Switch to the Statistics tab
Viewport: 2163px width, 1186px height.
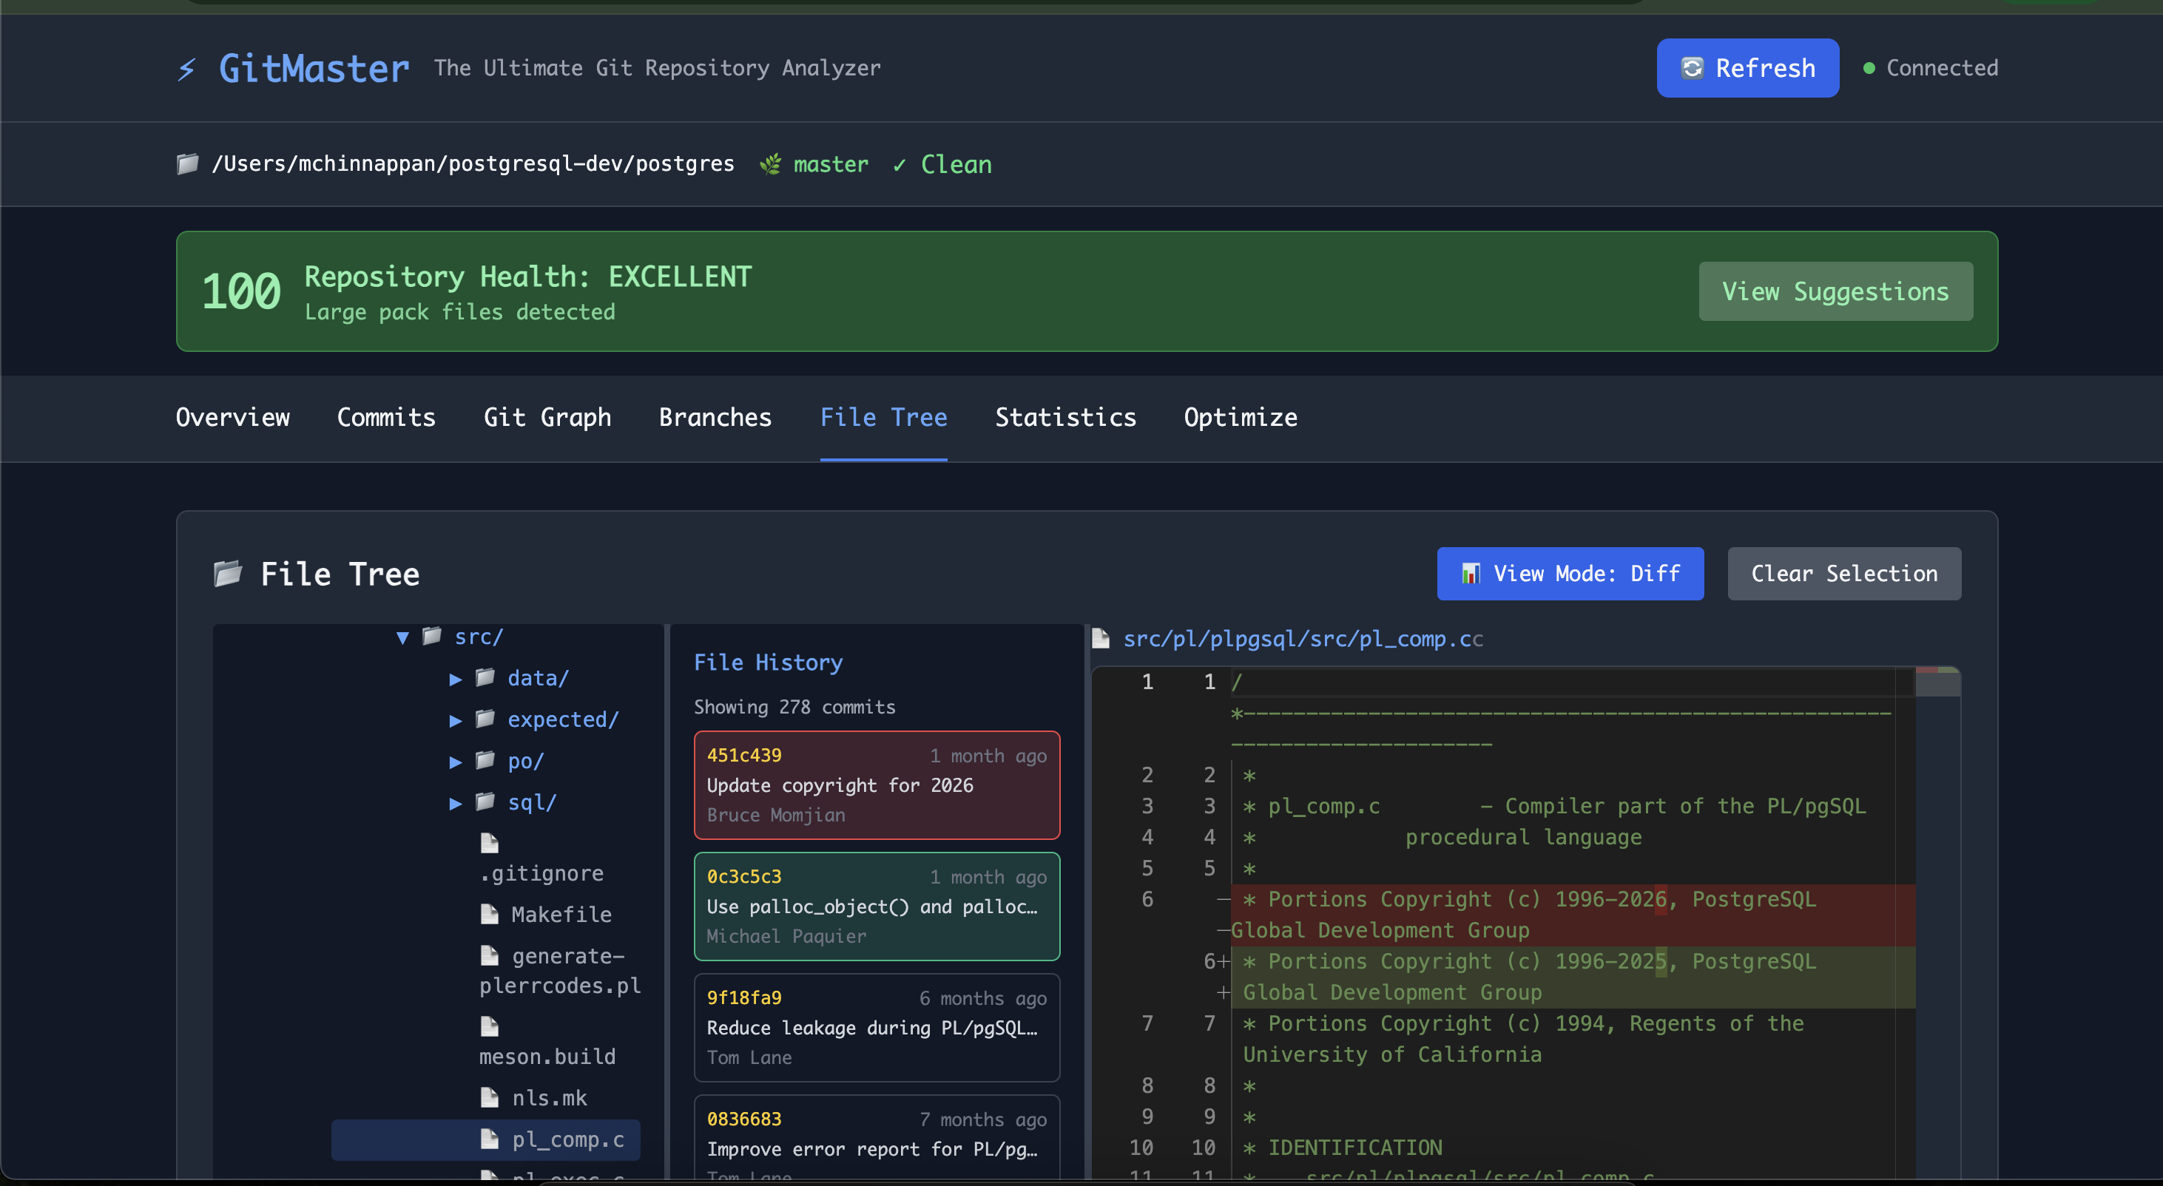point(1065,417)
